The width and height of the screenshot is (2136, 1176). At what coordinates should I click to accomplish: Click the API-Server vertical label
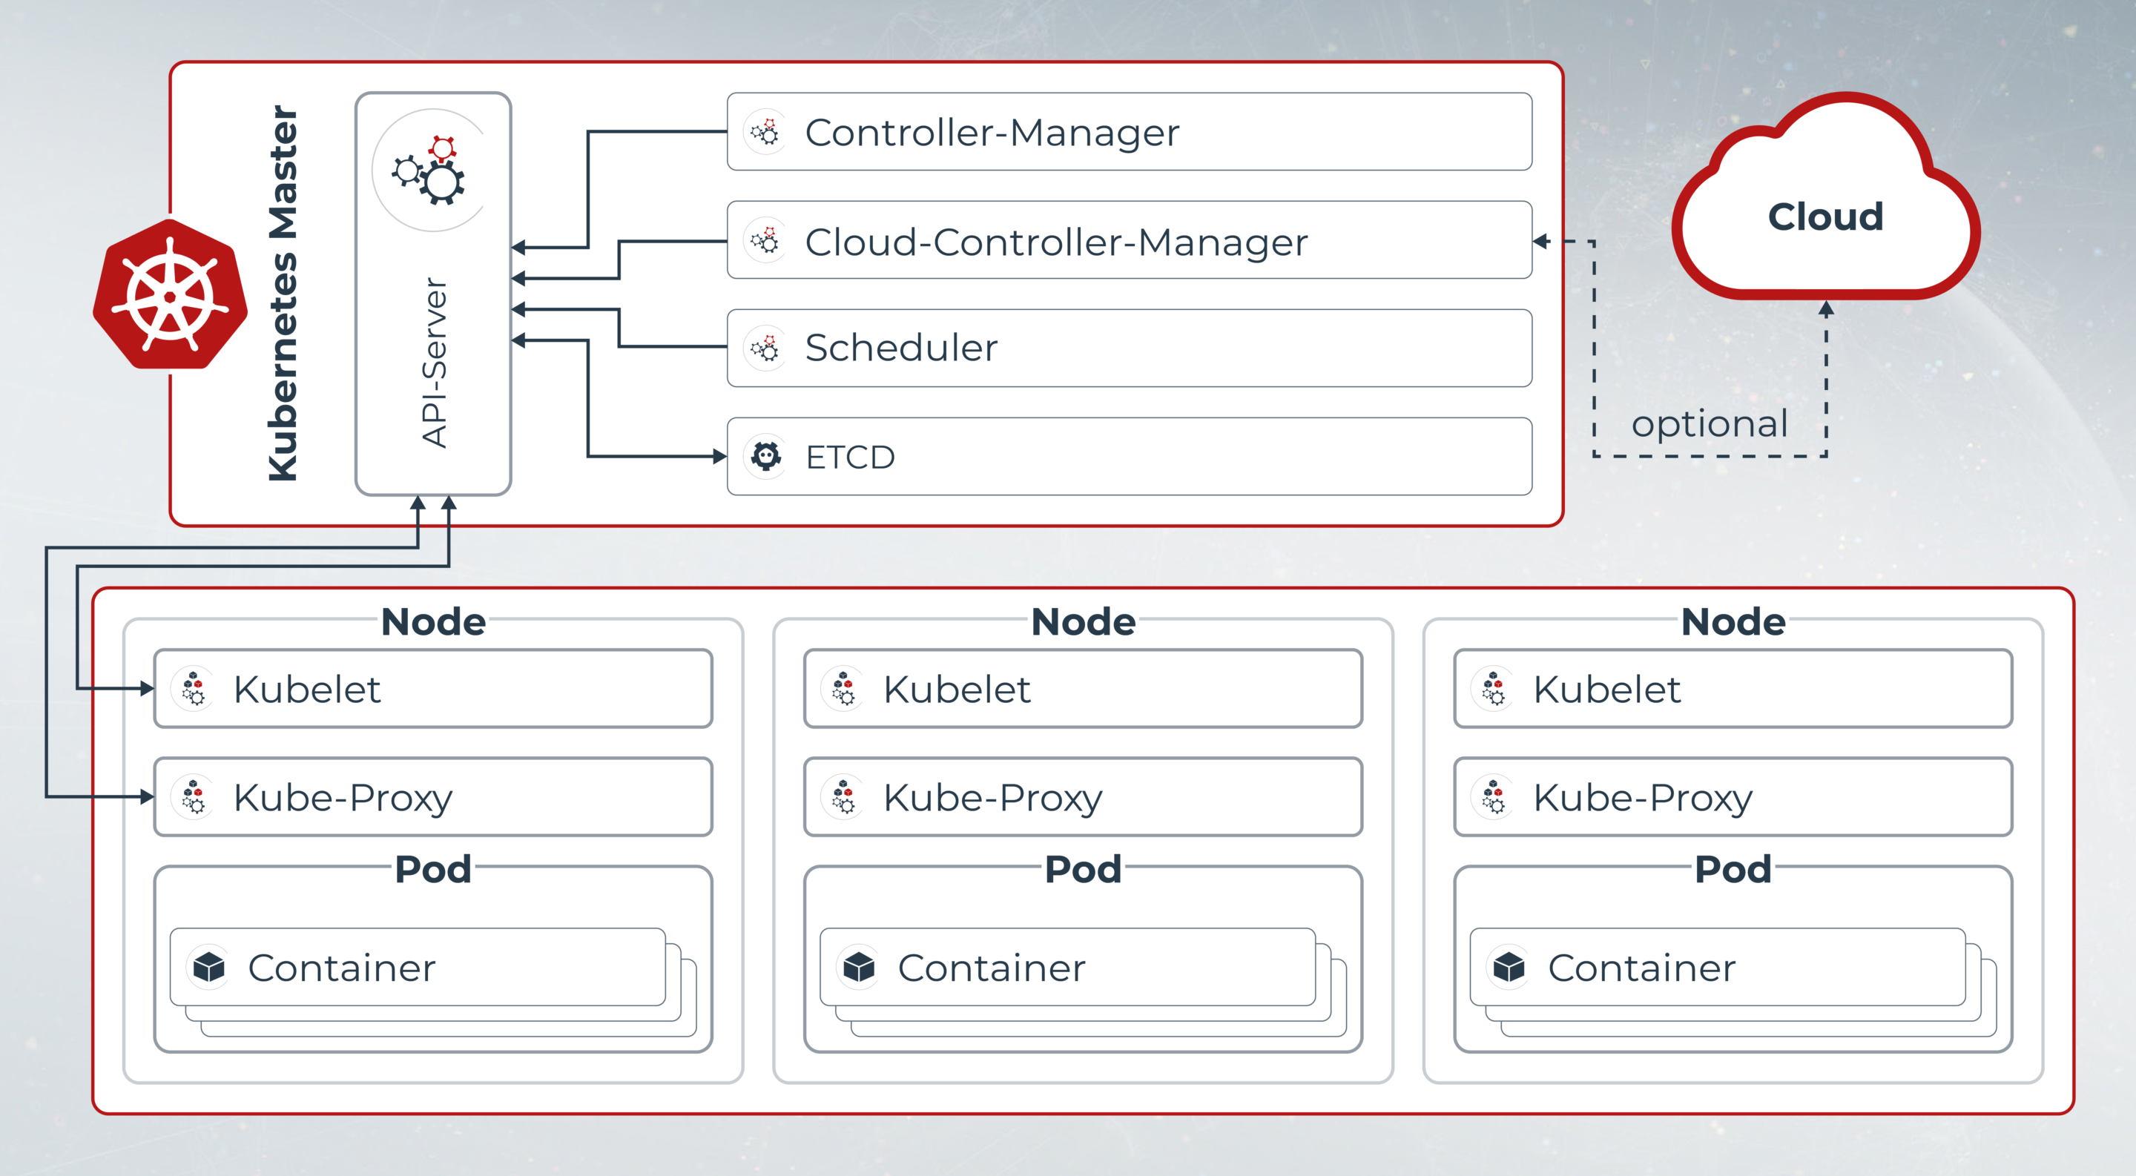click(x=435, y=362)
